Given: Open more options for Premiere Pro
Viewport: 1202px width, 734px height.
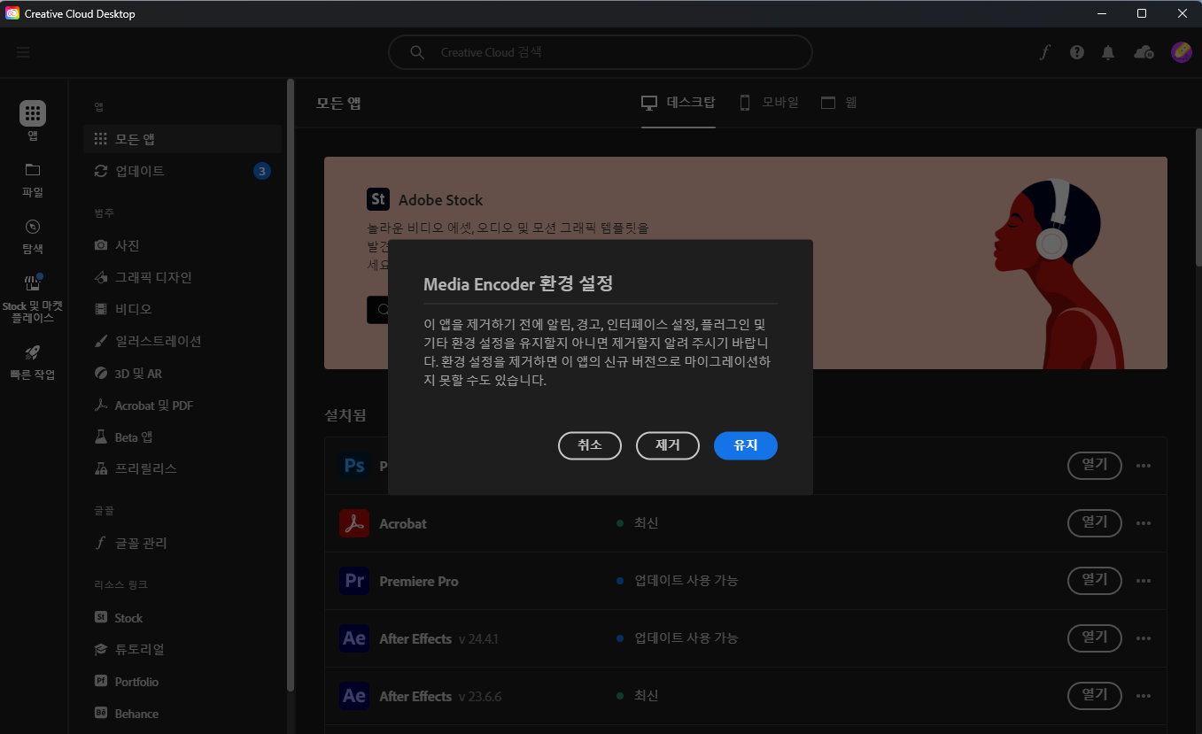Looking at the screenshot, I should click(x=1143, y=581).
